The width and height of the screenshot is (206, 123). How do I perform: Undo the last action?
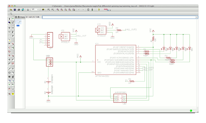pos(79,10)
